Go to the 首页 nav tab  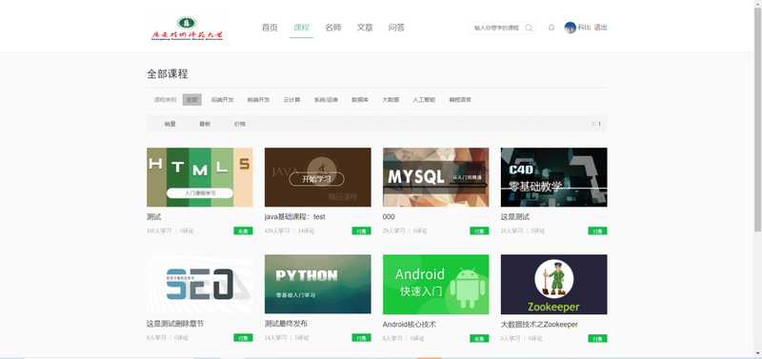tap(270, 28)
